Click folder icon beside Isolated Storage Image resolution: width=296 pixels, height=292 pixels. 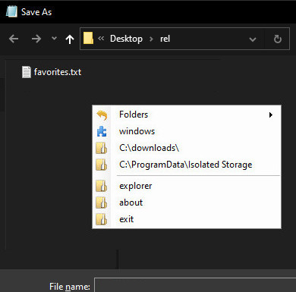(102, 165)
